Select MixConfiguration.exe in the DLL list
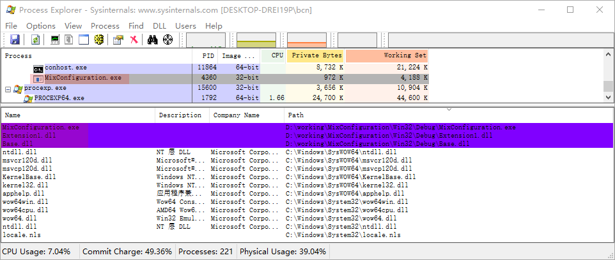The width and height of the screenshot is (615, 260). (x=307, y=127)
